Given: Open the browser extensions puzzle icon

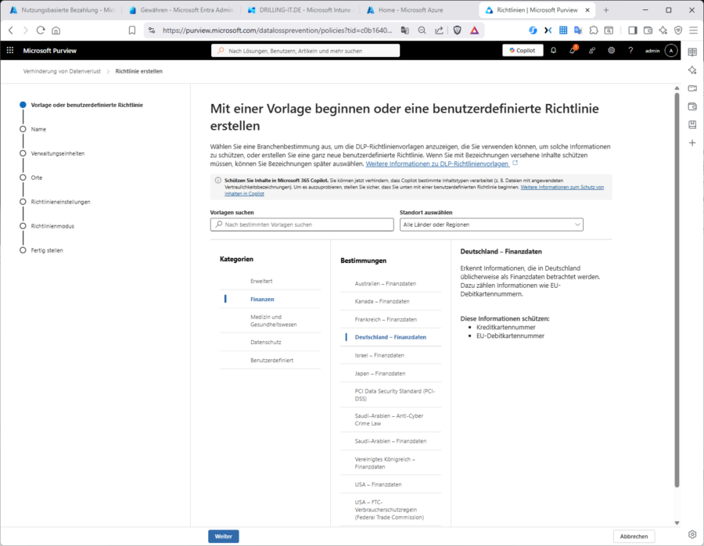Looking at the screenshot, I should pos(594,30).
